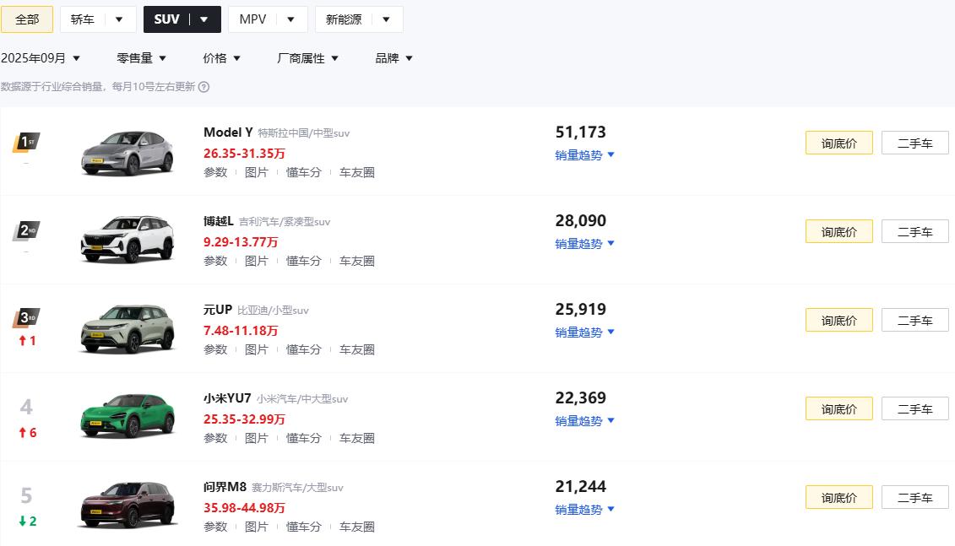
Task: Open 懂车分 link for 问界M8
Action: [304, 527]
